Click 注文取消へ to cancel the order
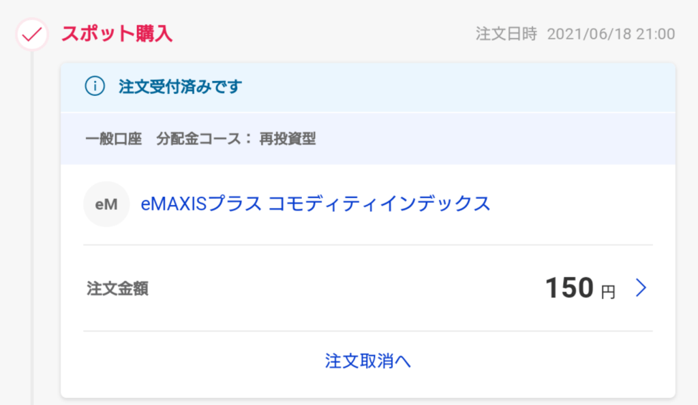The width and height of the screenshot is (698, 405). (x=367, y=360)
